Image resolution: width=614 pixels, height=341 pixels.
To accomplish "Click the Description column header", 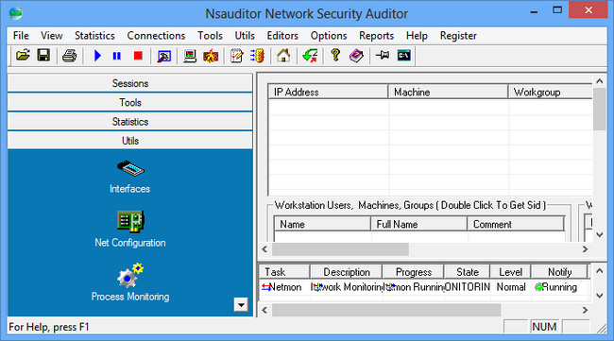I will [x=346, y=272].
